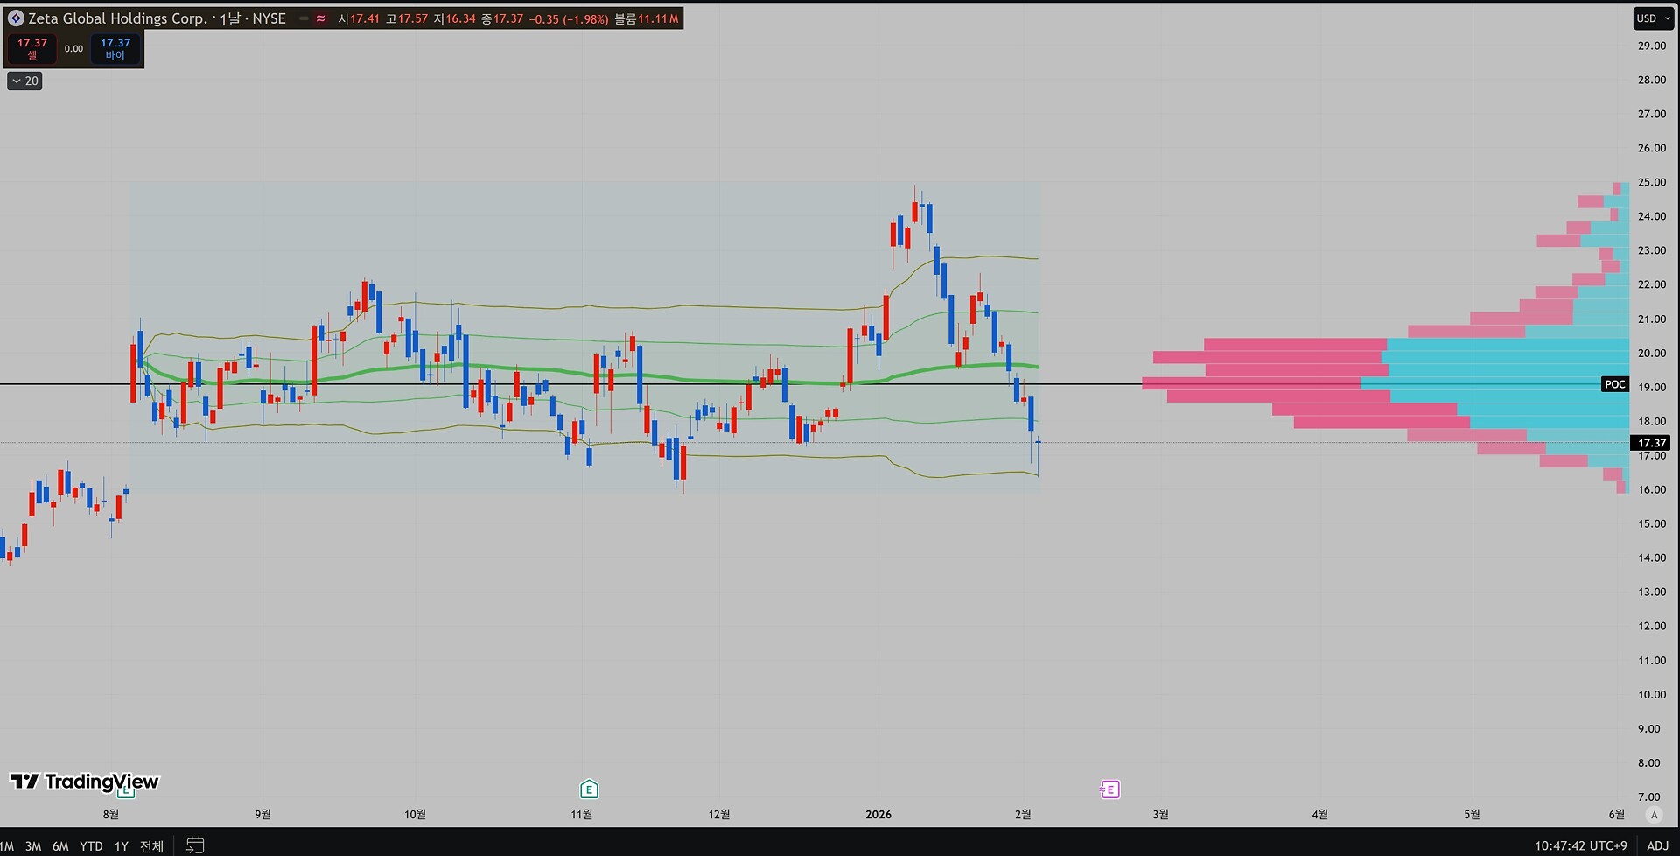Click the −0.35 (−1.98%) change value
This screenshot has height=856, width=1680.
click(x=569, y=18)
